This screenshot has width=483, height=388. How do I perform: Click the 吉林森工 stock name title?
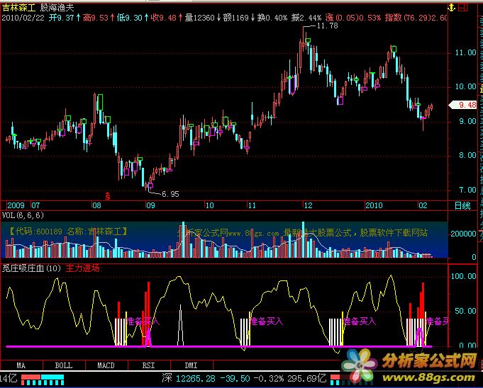tap(18, 6)
